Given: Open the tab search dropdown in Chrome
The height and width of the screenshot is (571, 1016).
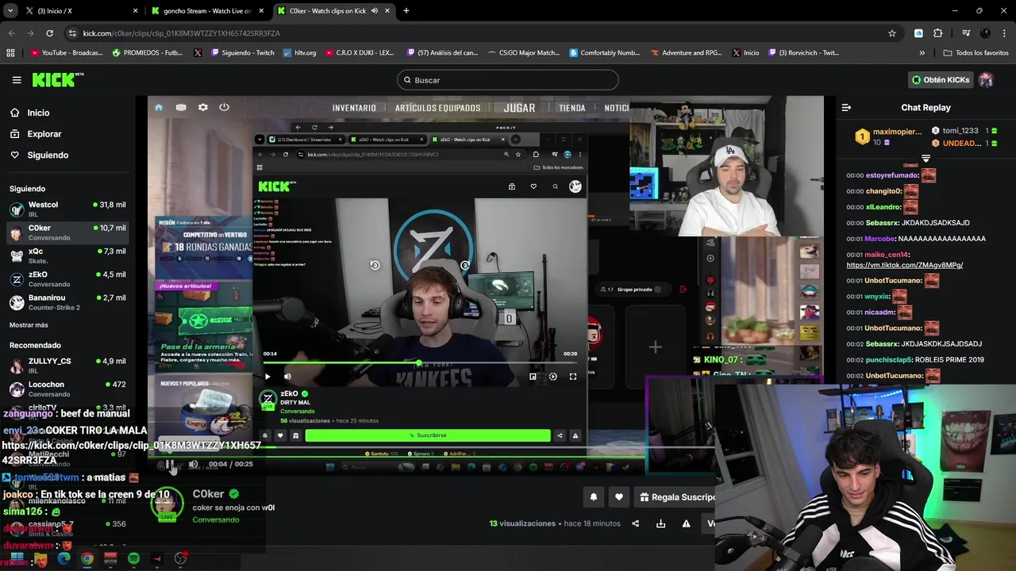Looking at the screenshot, I should [x=10, y=11].
